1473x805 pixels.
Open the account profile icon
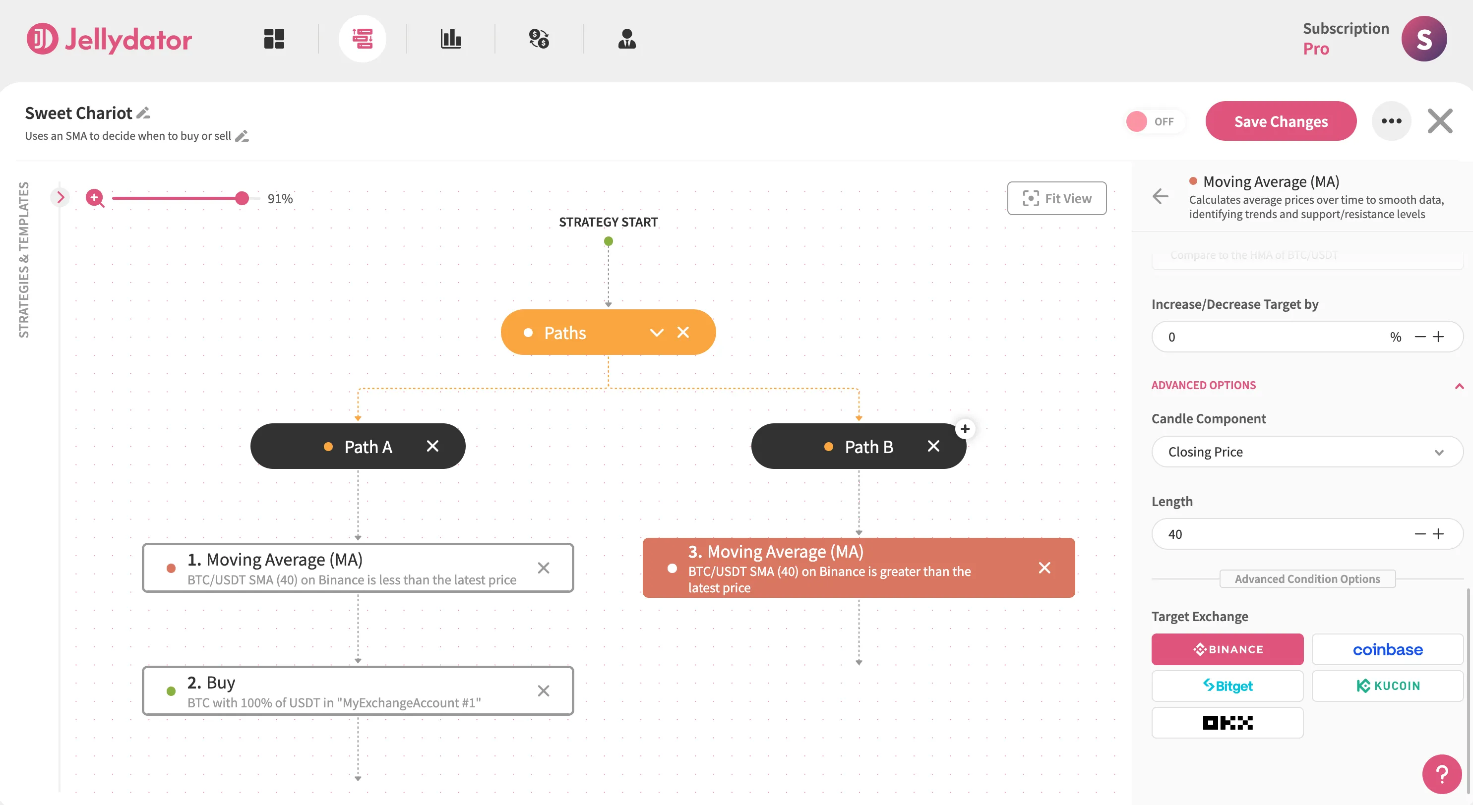[x=627, y=38]
